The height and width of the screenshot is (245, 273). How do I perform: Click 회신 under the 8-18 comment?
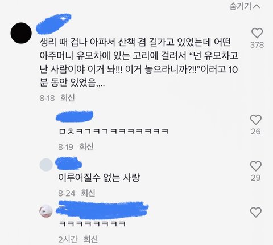click(68, 98)
